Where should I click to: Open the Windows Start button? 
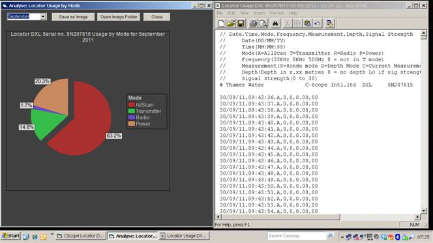11,236
